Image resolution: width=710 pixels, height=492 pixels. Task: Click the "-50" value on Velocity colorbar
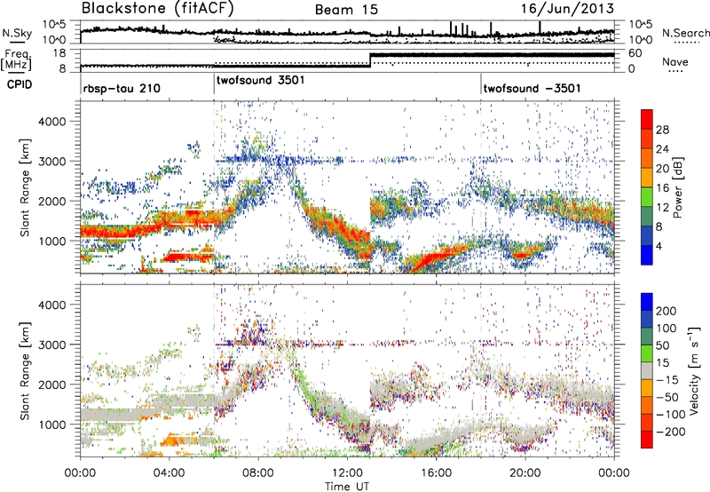[667, 397]
